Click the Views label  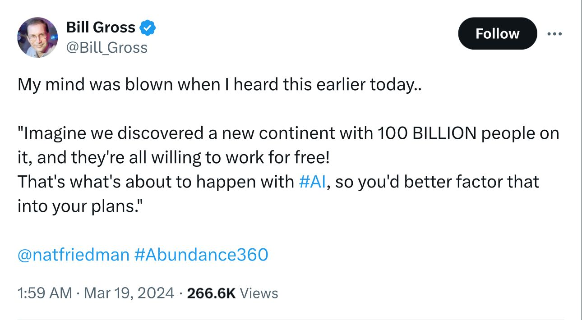[259, 293]
